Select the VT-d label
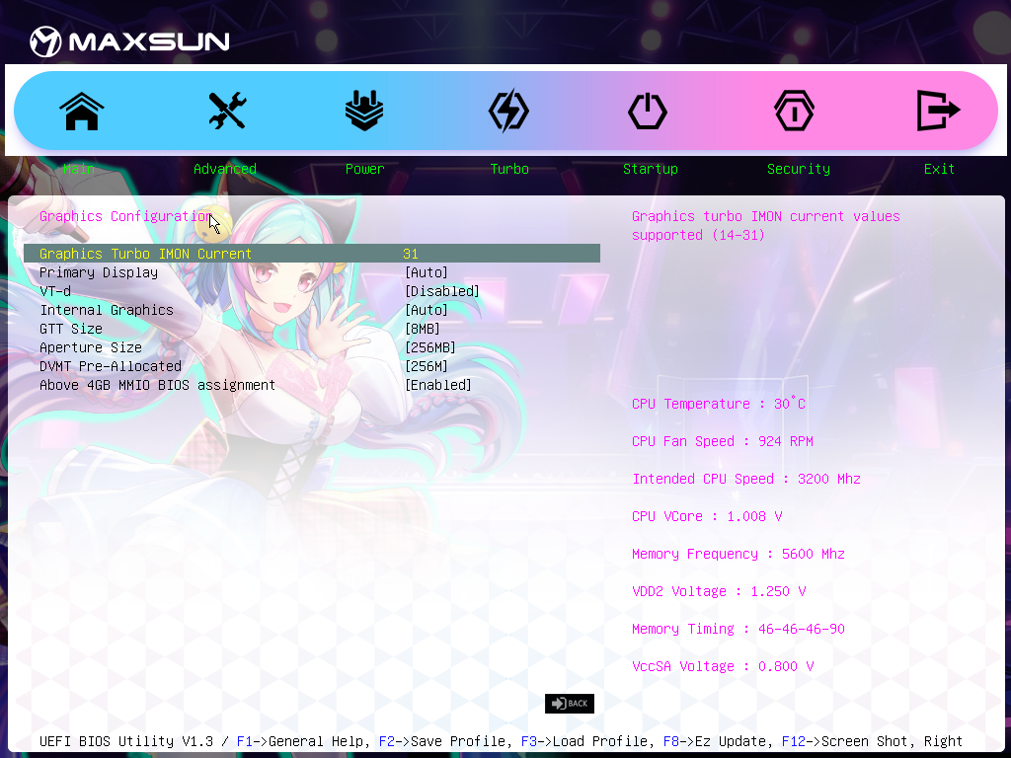The width and height of the screenshot is (1011, 758). pos(55,291)
